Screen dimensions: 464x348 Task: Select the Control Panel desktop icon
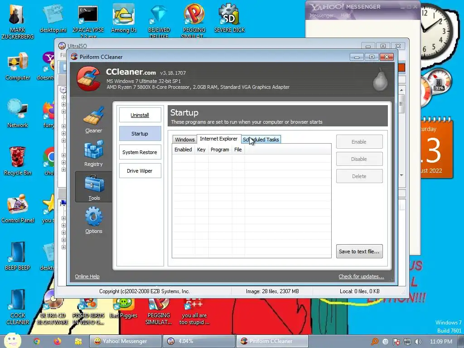(x=18, y=208)
